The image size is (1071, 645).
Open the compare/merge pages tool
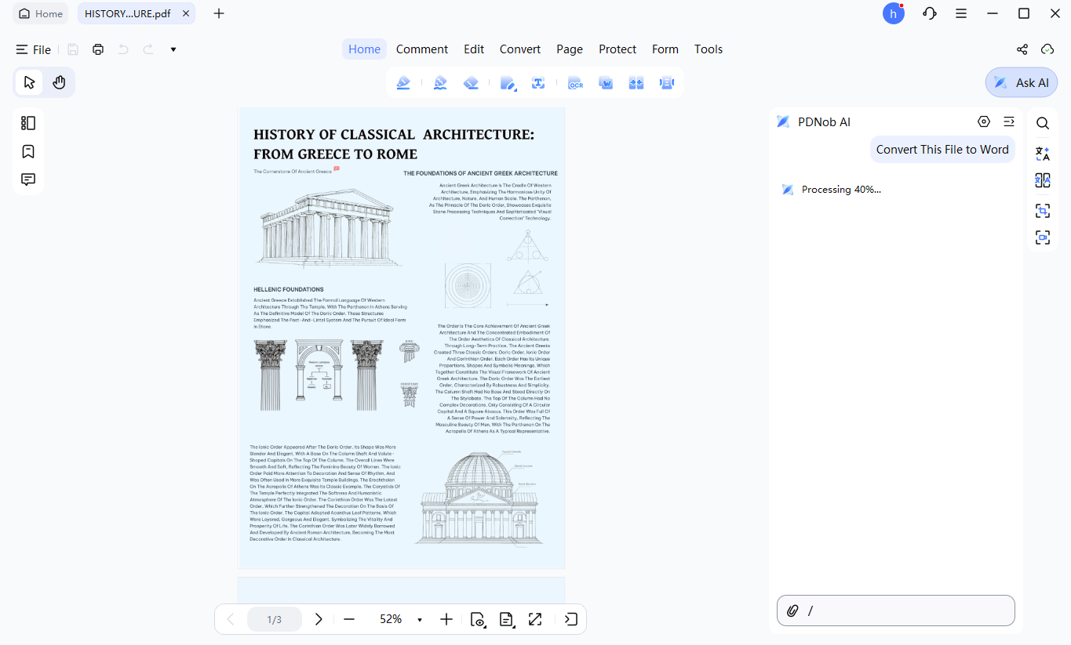point(636,82)
